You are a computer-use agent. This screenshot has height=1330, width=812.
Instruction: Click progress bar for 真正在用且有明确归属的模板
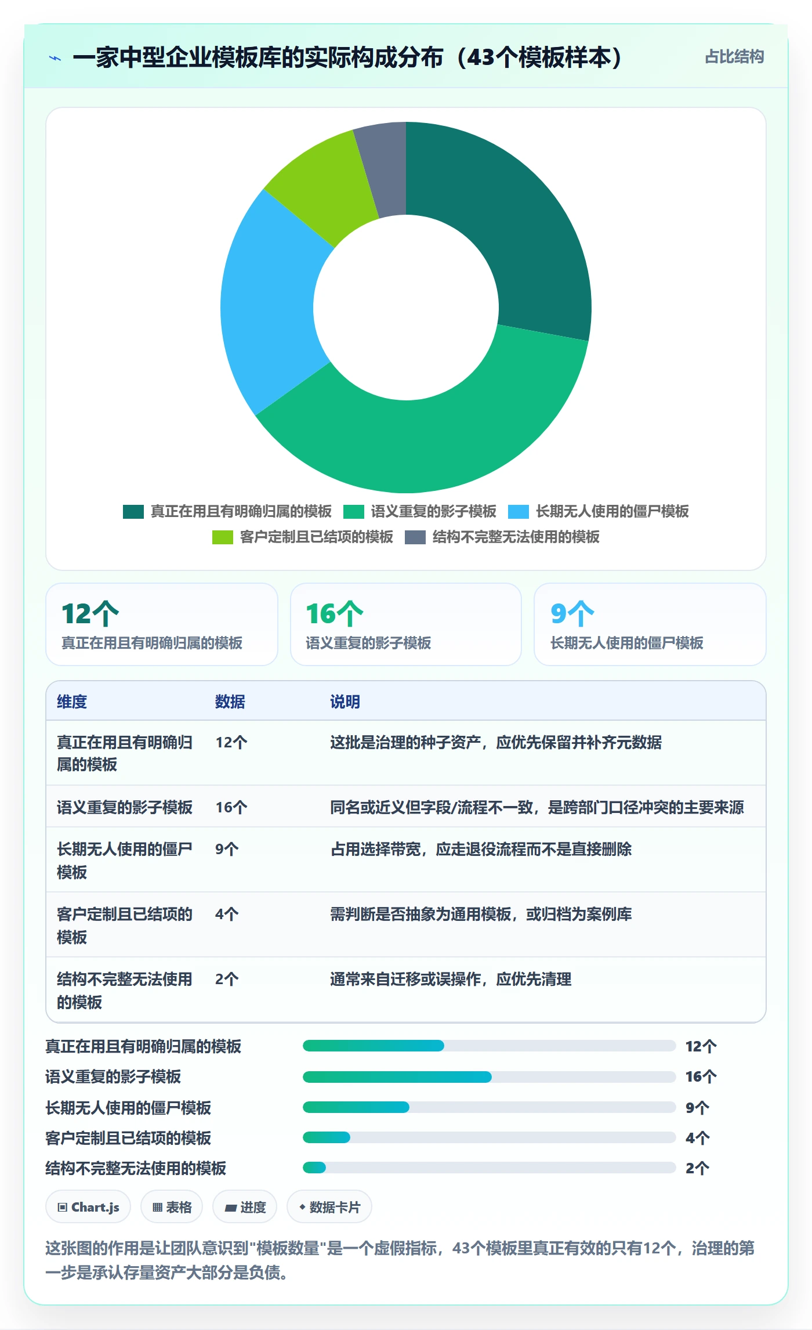coord(489,1046)
